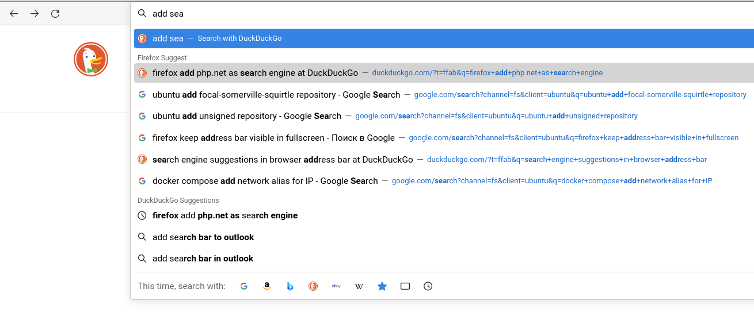Search this time with Bing icon
754x316 pixels.
point(290,286)
